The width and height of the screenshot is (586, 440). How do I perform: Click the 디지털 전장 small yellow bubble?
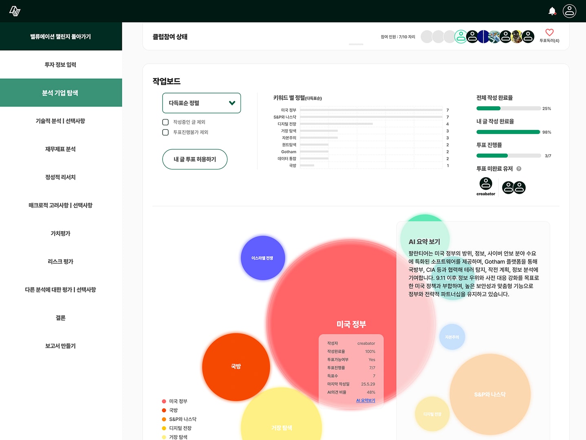pos(432,414)
